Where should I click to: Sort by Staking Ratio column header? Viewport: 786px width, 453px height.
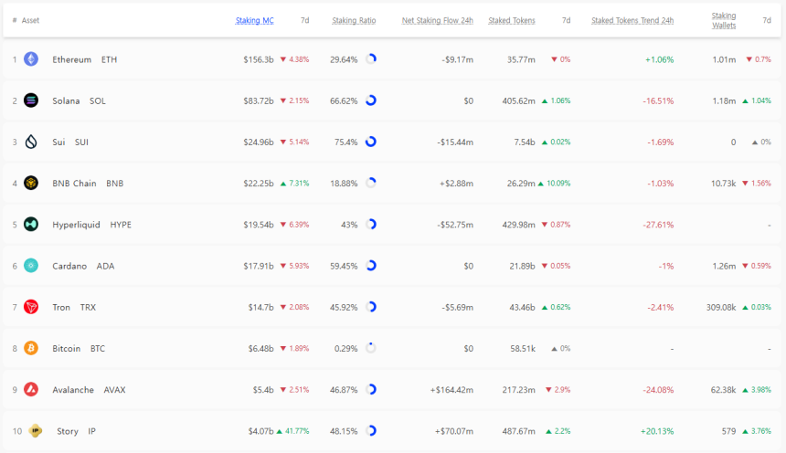click(353, 20)
